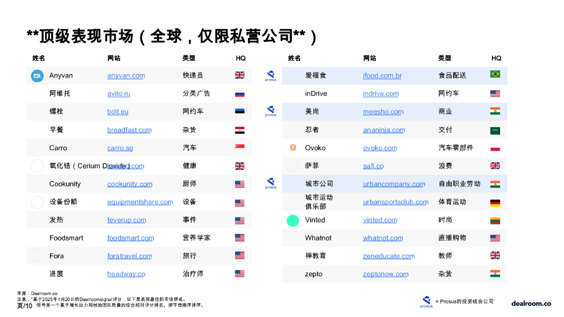Click the Lithuania flag in the Vinted row
The image size is (564, 317).
point(495,220)
